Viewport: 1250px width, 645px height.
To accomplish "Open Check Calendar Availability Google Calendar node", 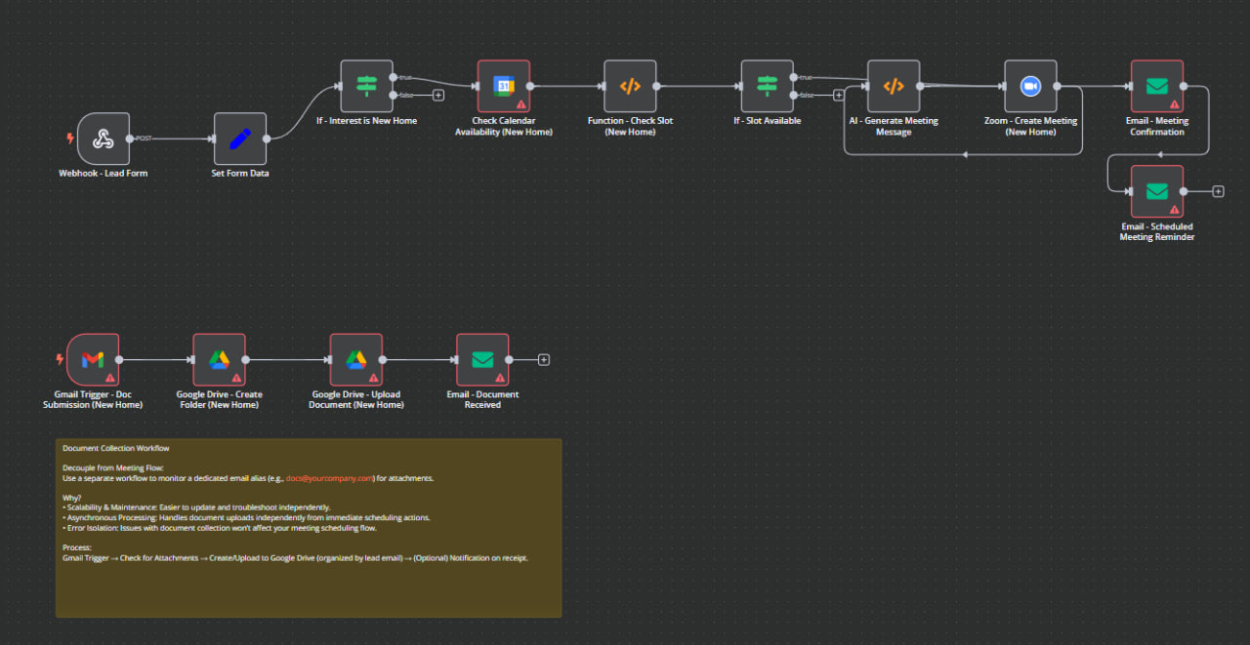I will click(503, 86).
